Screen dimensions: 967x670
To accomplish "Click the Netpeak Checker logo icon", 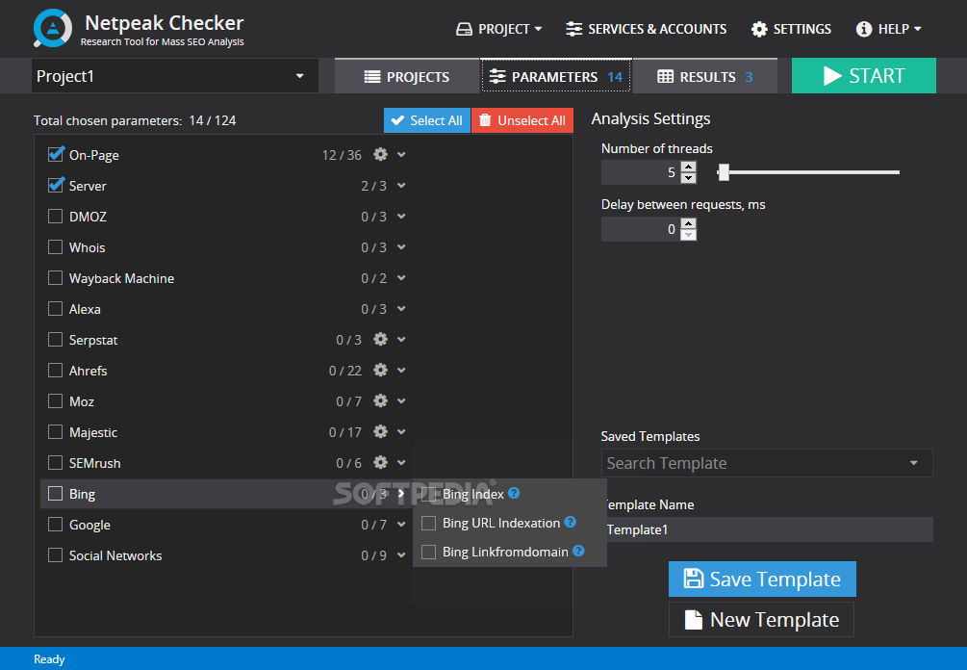I will coord(53,28).
